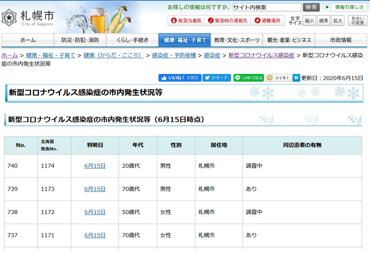Open the 6月15日 link for case 738

coord(95,212)
